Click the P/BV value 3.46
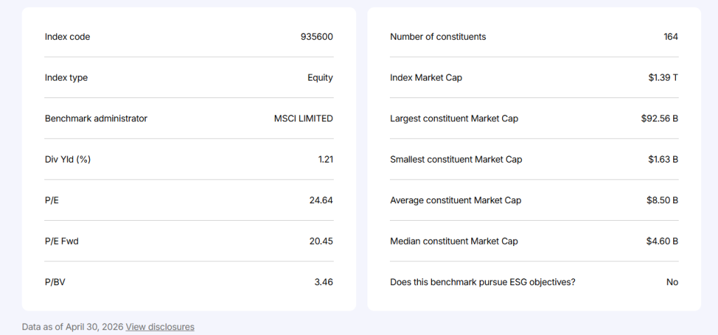 pos(324,282)
